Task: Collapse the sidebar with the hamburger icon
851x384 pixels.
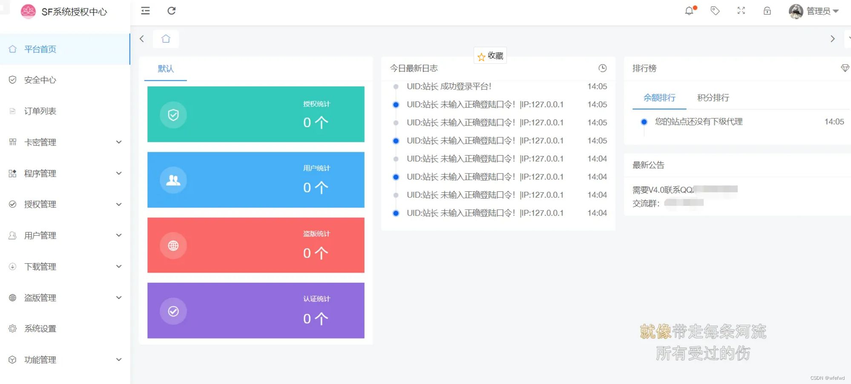Action: (145, 11)
